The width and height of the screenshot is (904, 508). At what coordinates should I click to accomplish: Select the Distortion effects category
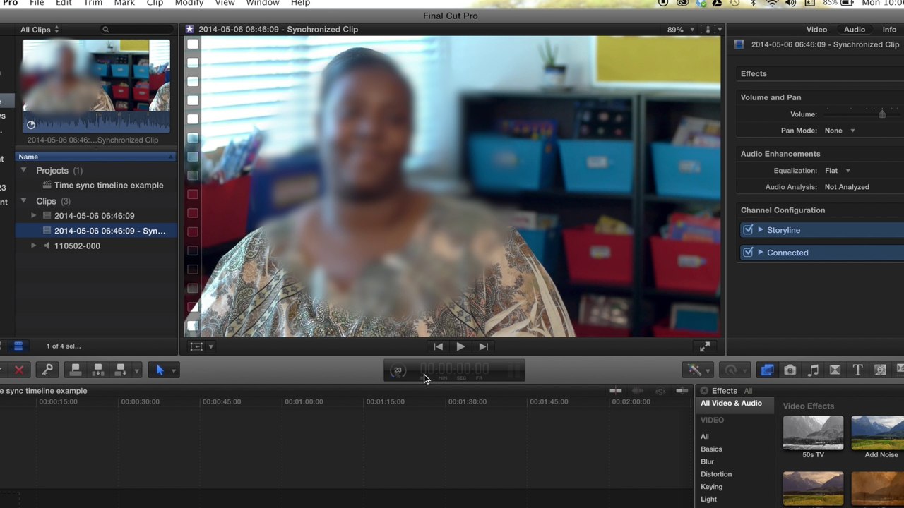pos(716,474)
